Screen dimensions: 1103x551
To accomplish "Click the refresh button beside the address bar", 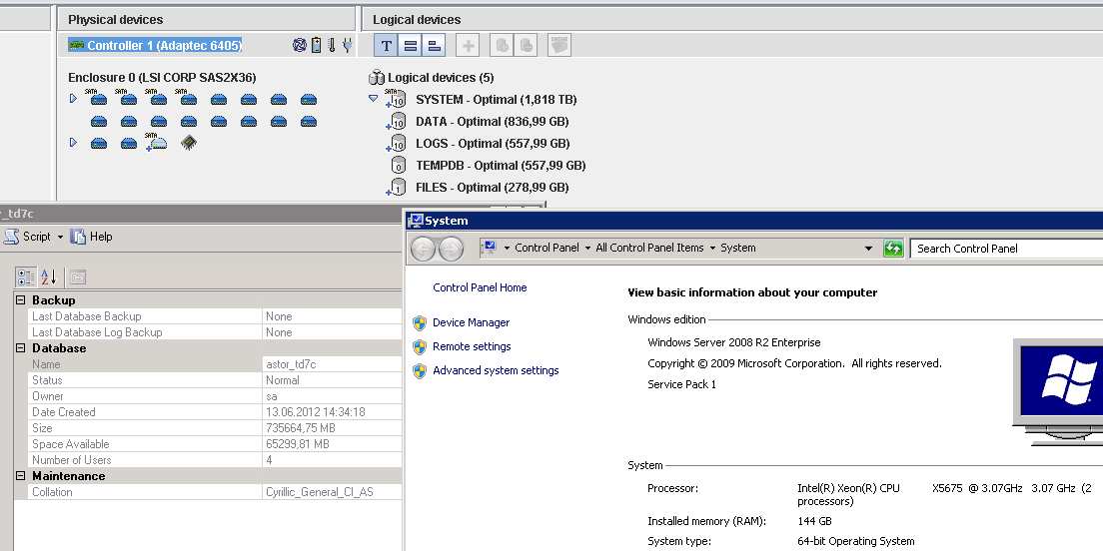I will (893, 249).
